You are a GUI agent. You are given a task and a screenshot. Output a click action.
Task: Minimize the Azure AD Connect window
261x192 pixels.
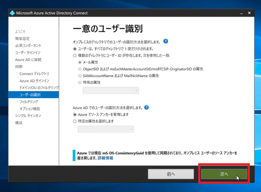pos(241,13)
